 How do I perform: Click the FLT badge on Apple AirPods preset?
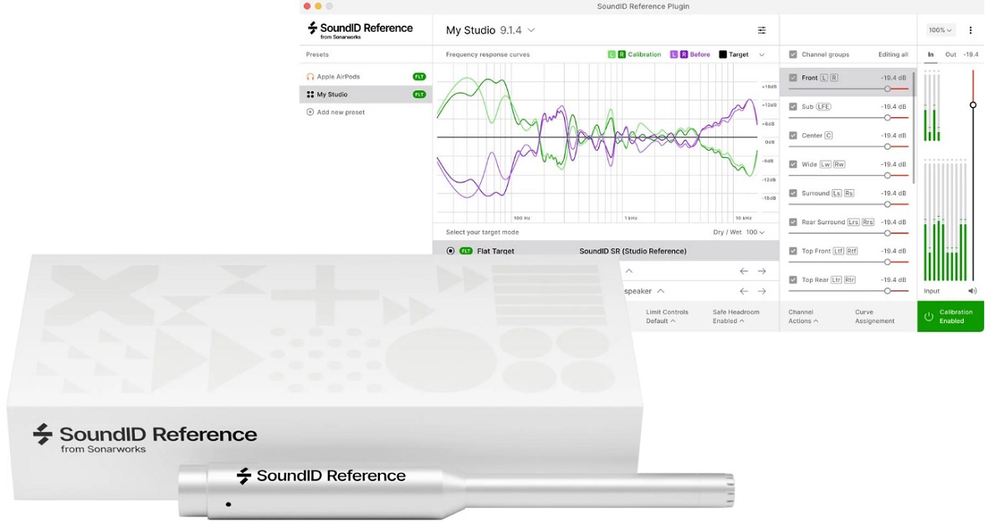(419, 77)
